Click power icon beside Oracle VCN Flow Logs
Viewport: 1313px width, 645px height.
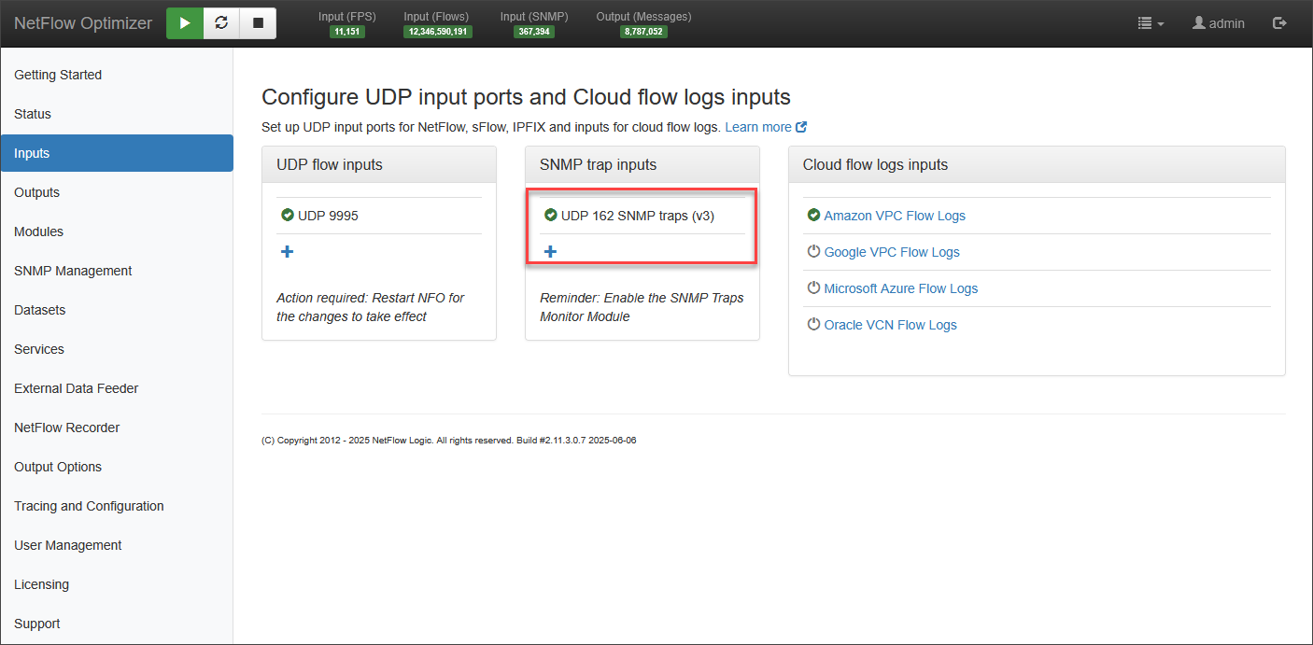click(x=813, y=325)
